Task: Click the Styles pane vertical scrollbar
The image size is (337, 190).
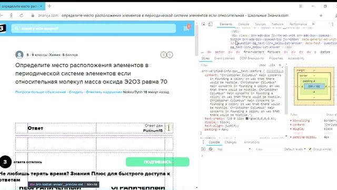Action: (286, 90)
